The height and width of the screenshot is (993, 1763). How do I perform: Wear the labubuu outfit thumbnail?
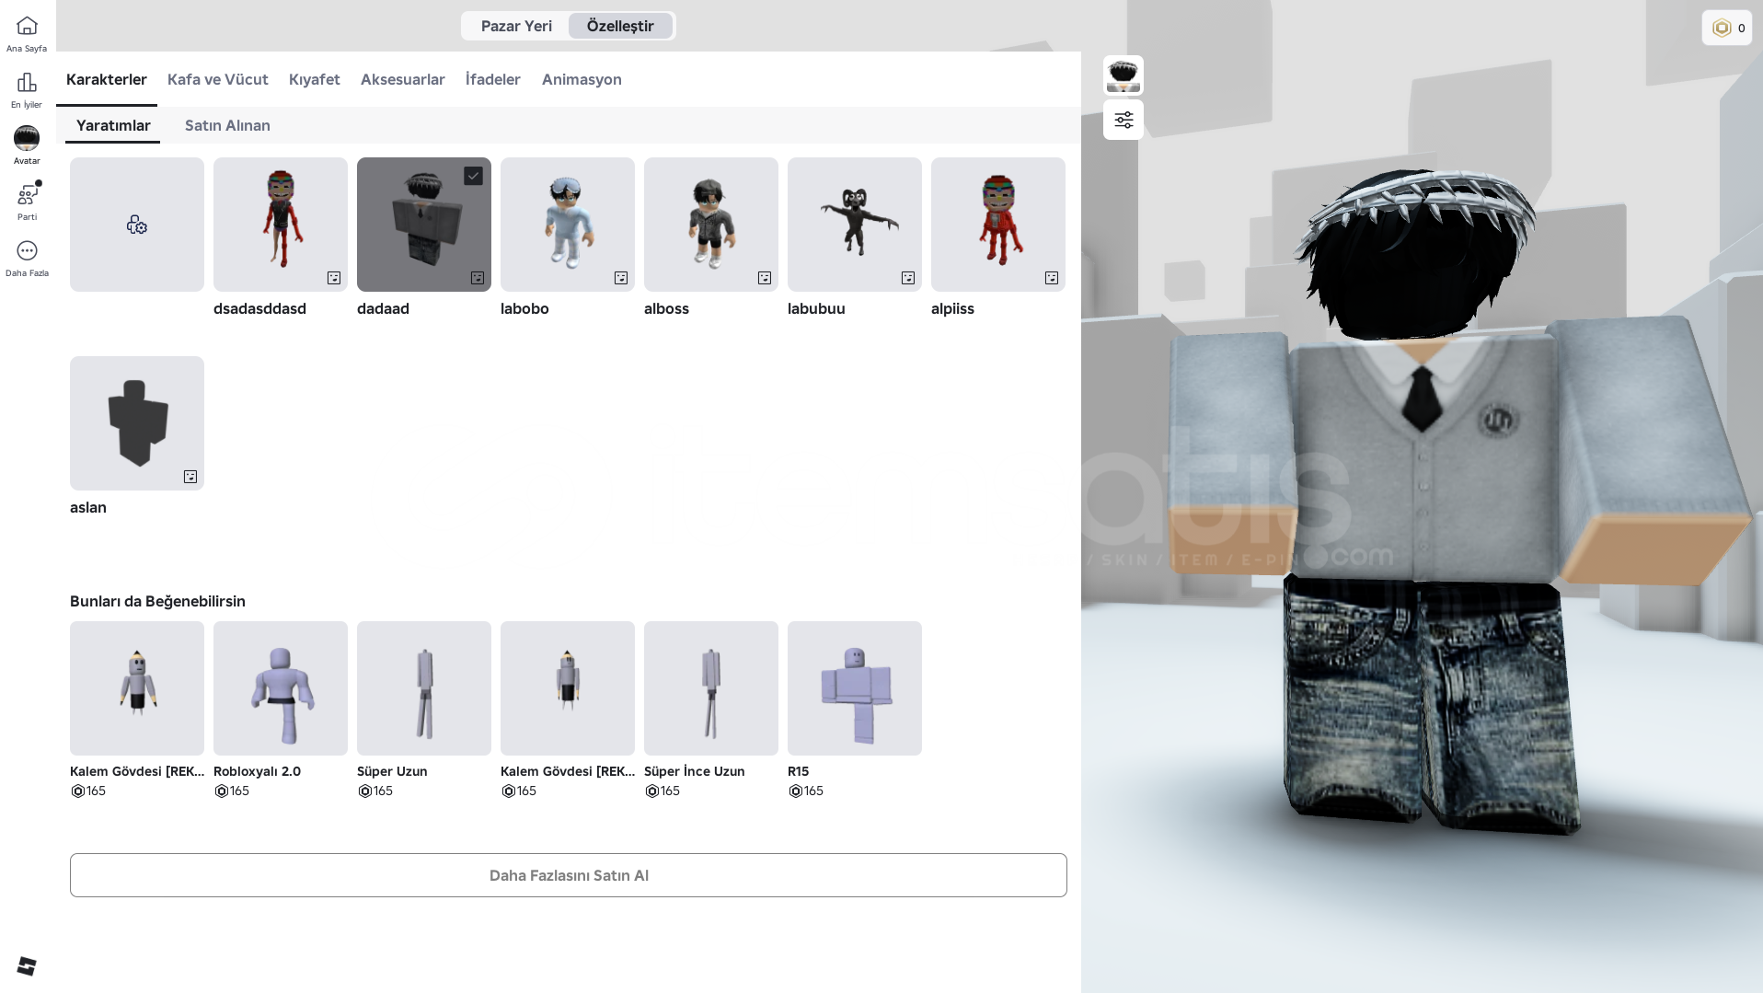click(855, 225)
